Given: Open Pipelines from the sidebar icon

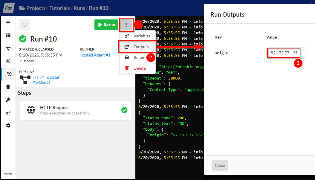Looking at the screenshot, I should pos(8,48).
